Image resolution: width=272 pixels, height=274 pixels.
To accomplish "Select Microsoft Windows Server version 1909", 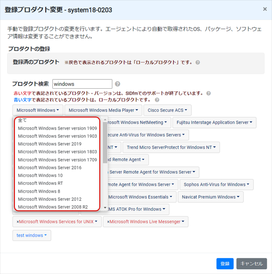I will [x=57, y=128].
